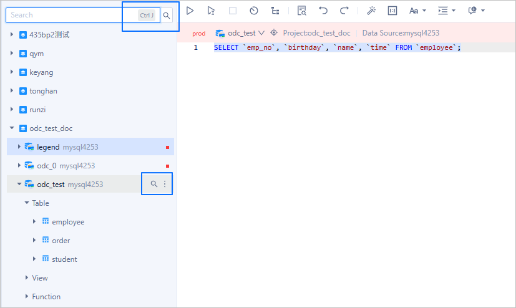Expand the View folder
Screen dimensions: 516x308
click(27, 278)
